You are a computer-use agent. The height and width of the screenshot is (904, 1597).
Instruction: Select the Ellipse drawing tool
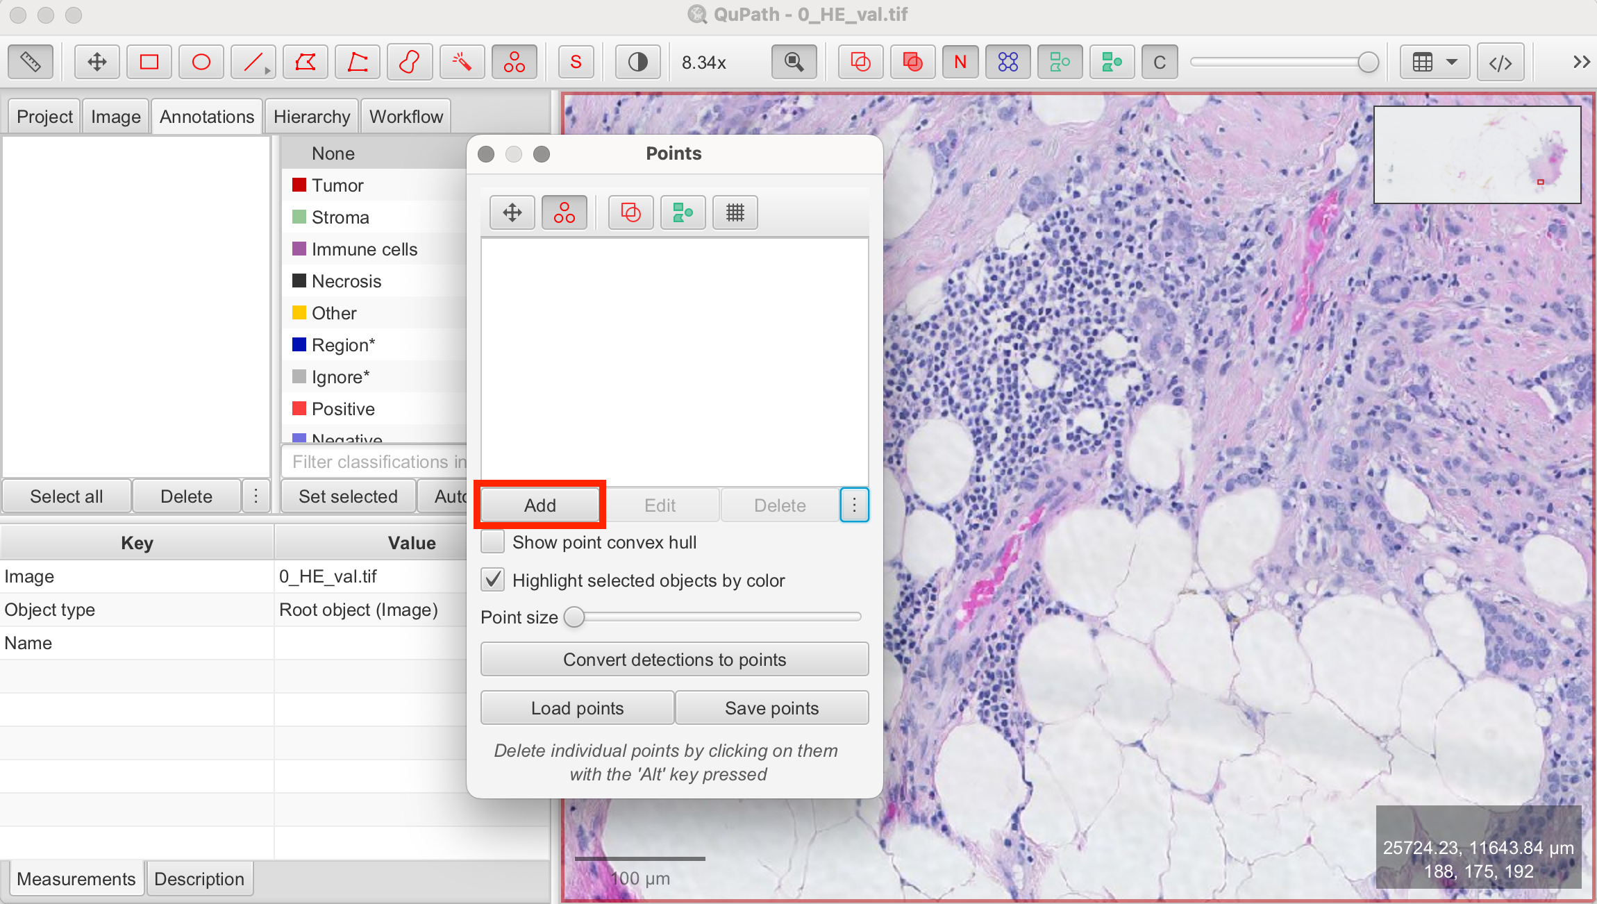[x=201, y=61]
